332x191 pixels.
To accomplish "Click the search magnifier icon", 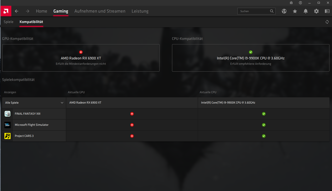I will (x=272, y=11).
